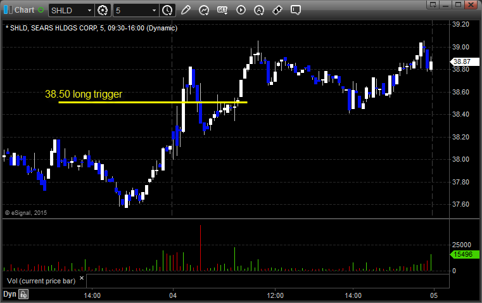Open the chat comment bubble icon

click(296, 10)
